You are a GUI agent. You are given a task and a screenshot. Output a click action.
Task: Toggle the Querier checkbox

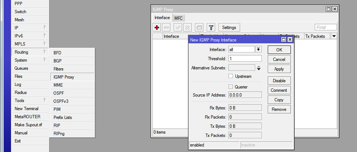231,87
